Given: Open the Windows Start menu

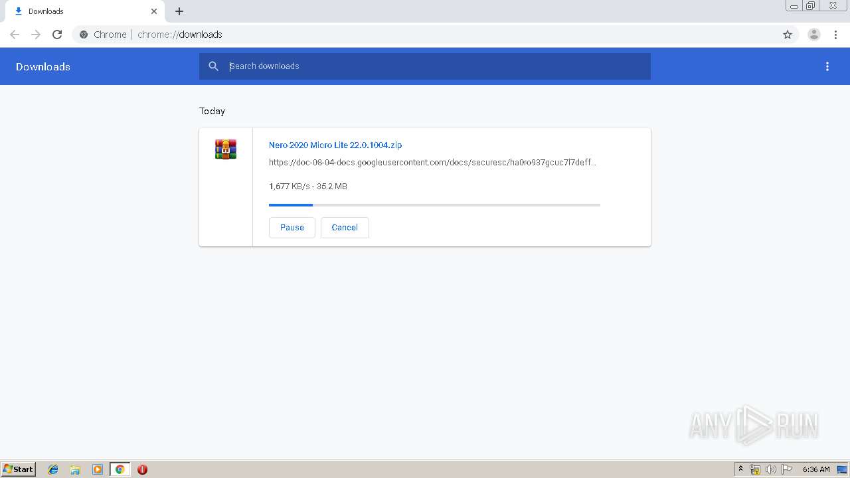Looking at the screenshot, I should pos(19,469).
